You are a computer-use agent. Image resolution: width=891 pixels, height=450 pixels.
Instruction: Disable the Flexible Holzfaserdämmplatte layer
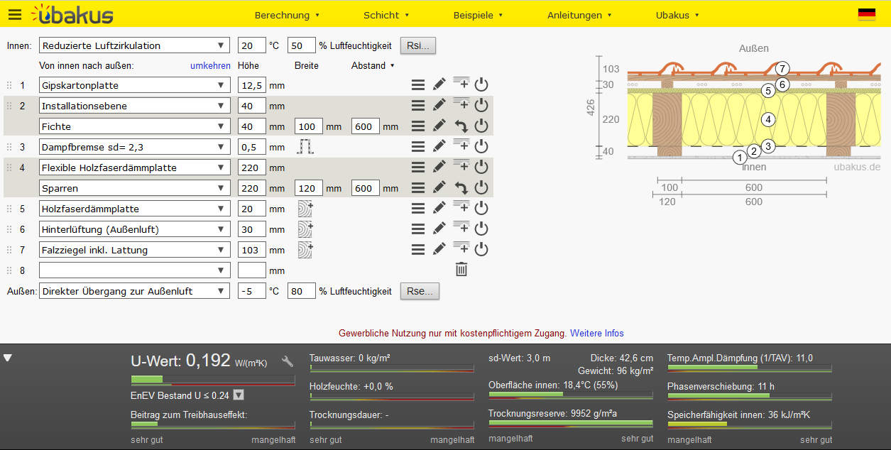click(x=481, y=168)
